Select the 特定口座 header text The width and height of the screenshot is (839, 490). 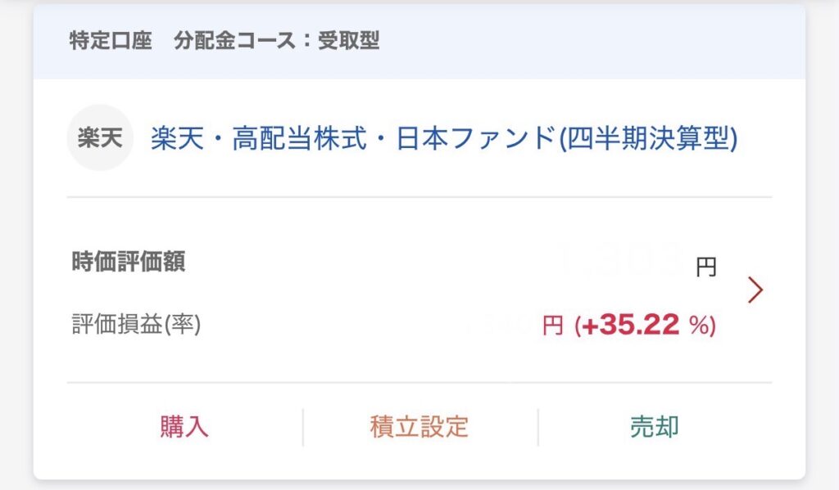pos(111,42)
